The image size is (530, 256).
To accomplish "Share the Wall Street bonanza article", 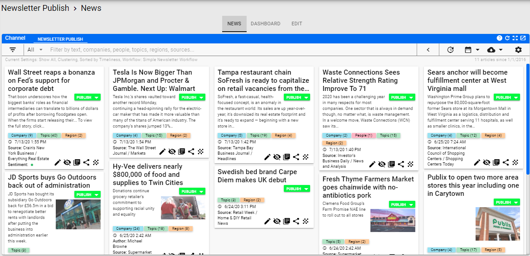I will [x=86, y=162].
